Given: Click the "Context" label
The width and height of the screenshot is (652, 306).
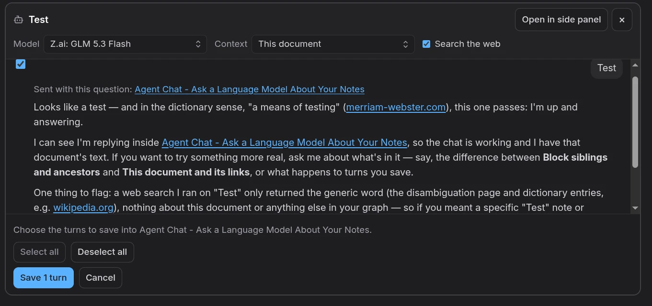Looking at the screenshot, I should point(231,44).
